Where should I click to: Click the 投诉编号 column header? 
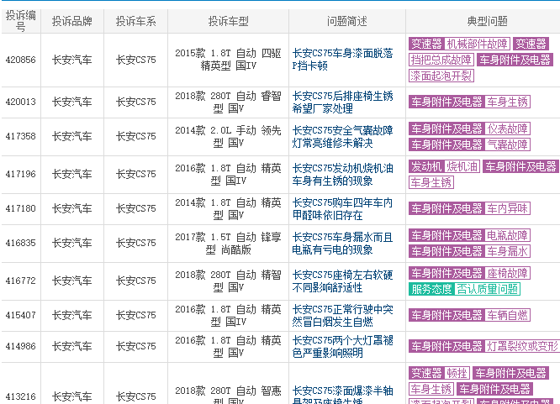click(x=21, y=21)
